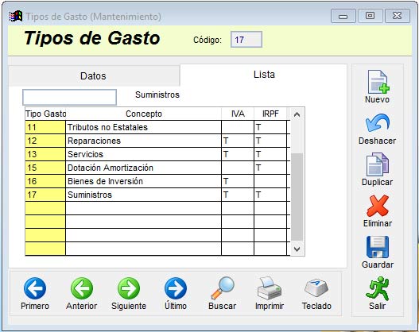Click the list scrollbar up arrow
The width and height of the screenshot is (419, 332).
coord(297,114)
